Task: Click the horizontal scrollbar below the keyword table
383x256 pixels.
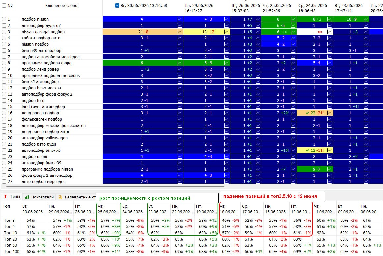Action: 115,187
